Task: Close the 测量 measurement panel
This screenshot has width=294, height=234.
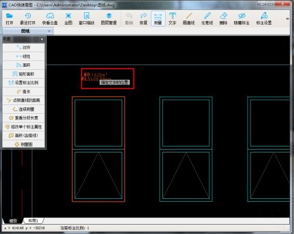Action: (x=42, y=39)
